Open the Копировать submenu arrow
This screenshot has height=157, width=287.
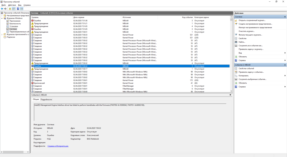click(285, 76)
